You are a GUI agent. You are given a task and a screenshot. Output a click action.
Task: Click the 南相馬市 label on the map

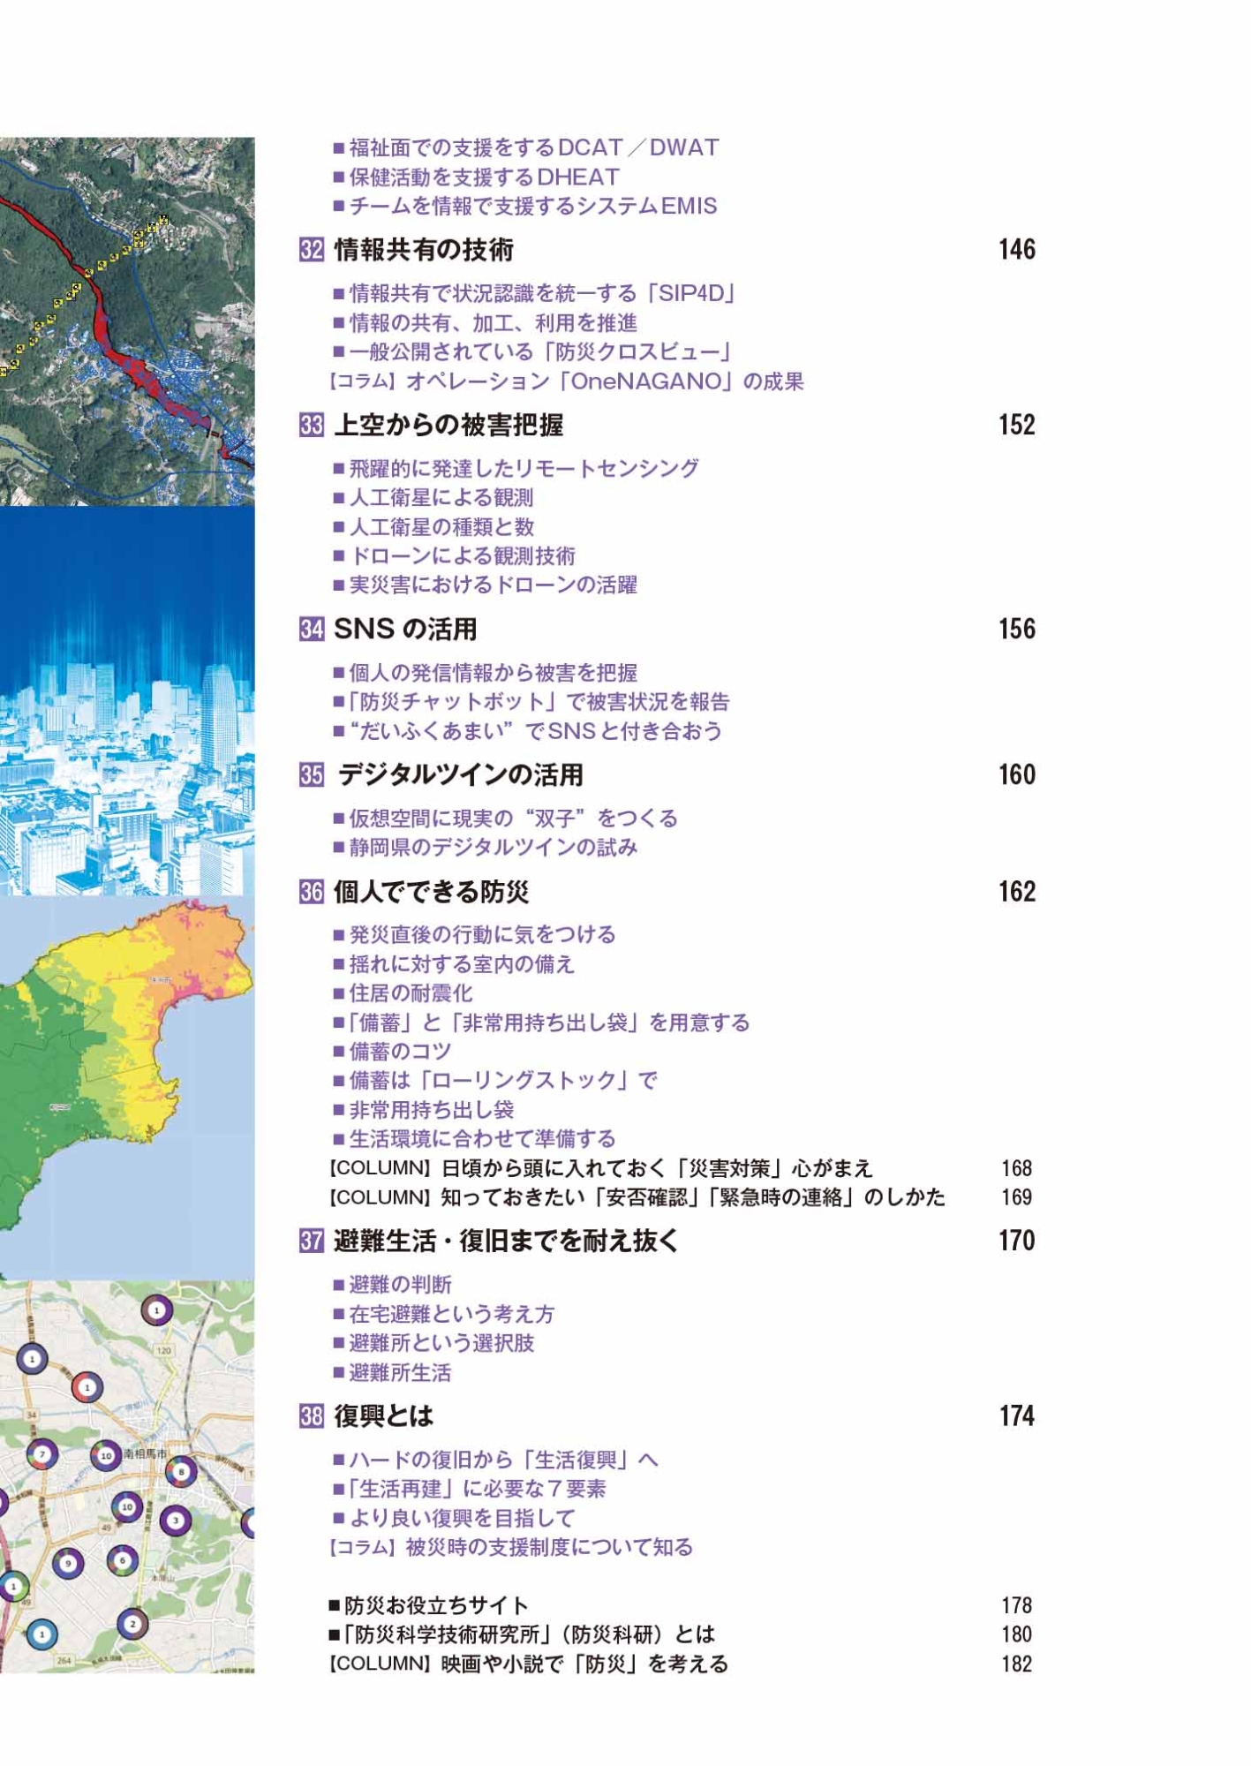pos(145,1453)
